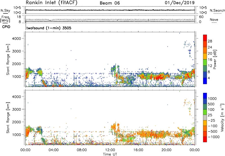Click the "16:00" time tick label
This screenshot has width=225, height=156.
click(138, 150)
